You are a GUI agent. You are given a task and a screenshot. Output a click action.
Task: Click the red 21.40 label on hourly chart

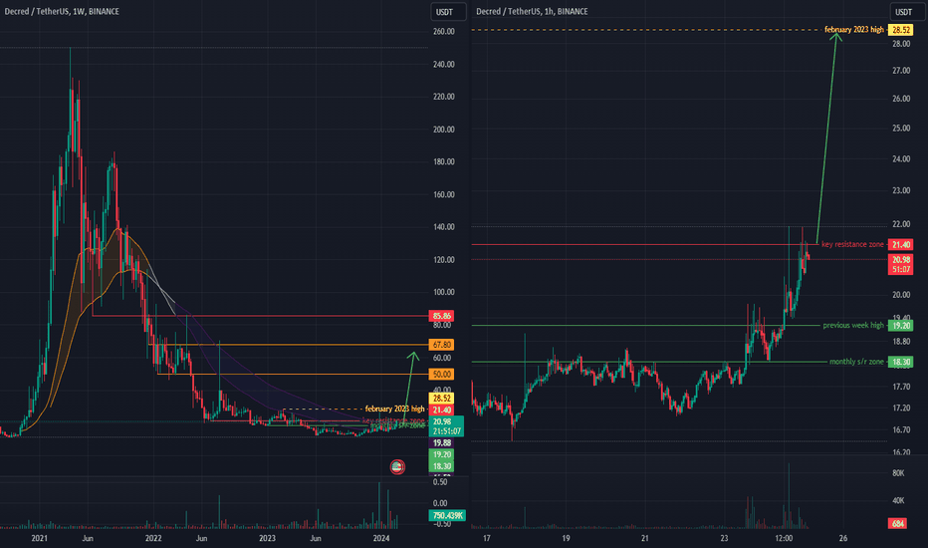[901, 245]
